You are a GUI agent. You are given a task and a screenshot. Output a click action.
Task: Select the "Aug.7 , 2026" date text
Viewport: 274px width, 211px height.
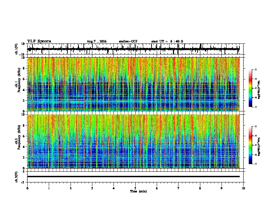97,41
